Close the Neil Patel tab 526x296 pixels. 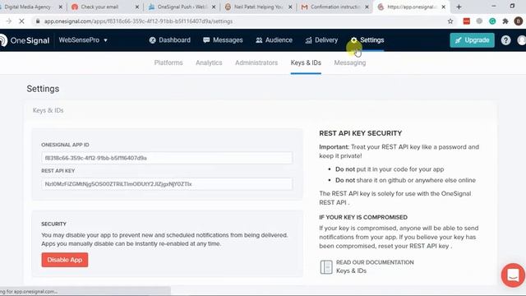pos(290,7)
